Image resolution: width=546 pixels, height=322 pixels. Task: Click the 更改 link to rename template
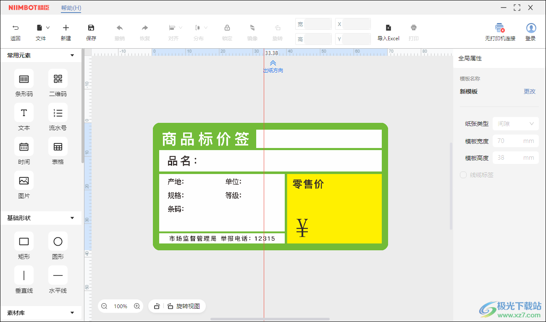pyautogui.click(x=530, y=91)
